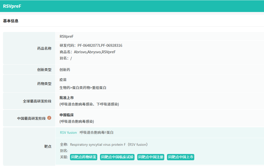
Task: Click the info icon beside 中国最高研发阶段
Action: click(49, 118)
